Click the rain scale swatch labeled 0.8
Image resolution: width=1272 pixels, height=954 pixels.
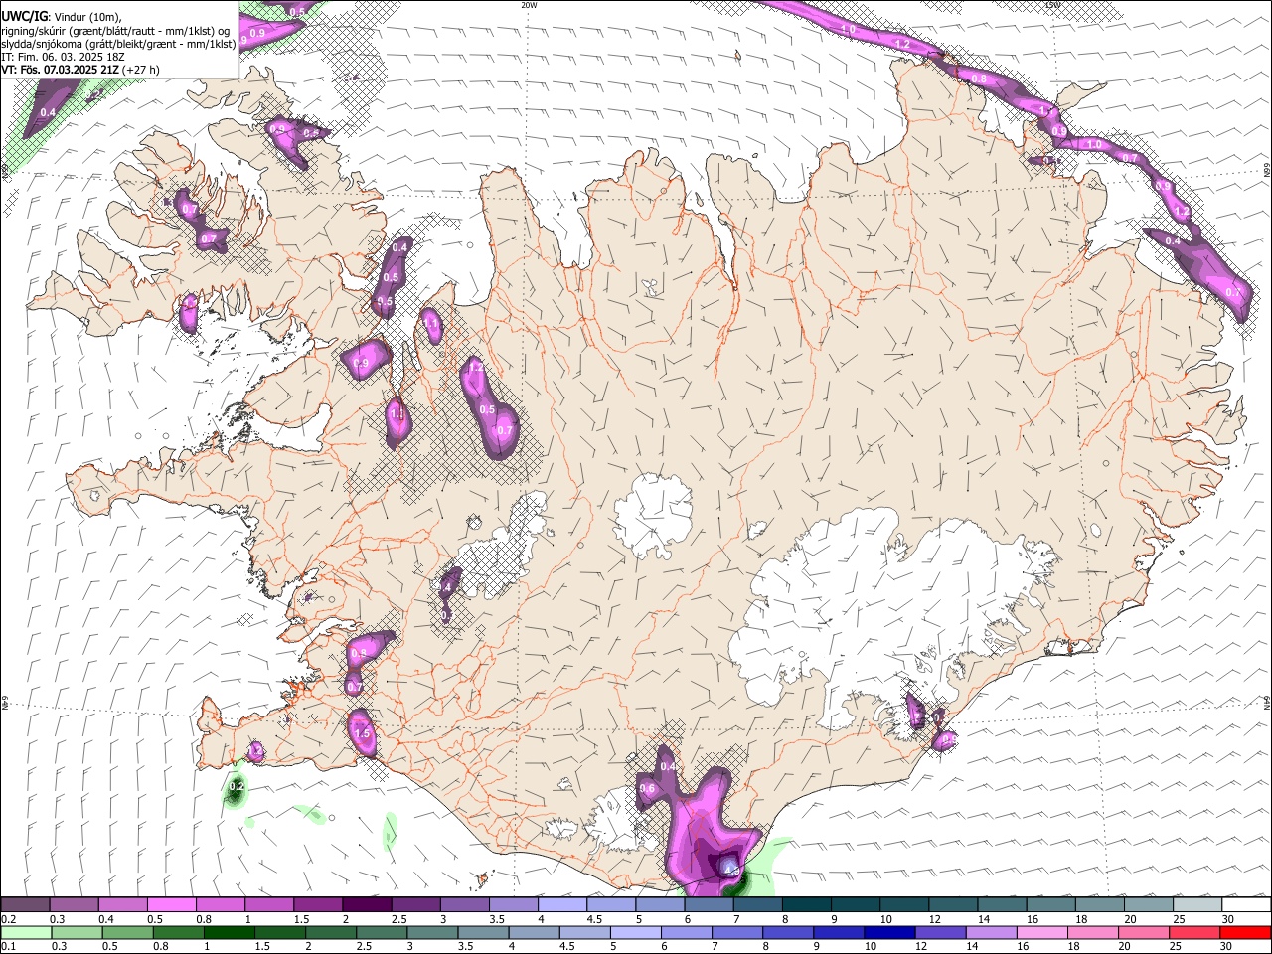click(178, 932)
